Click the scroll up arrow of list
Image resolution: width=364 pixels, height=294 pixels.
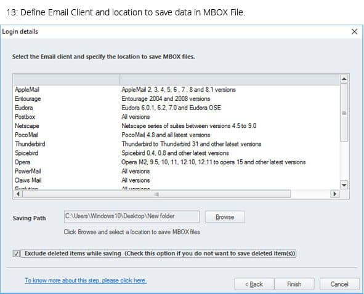pyautogui.click(x=344, y=79)
